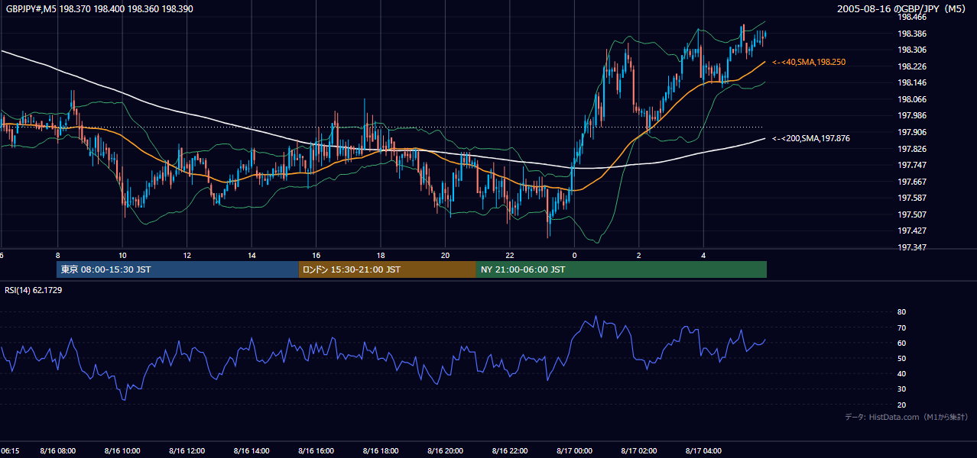Image resolution: width=977 pixels, height=458 pixels.
Task: Click price axis label 198.146
Action: pos(913,82)
